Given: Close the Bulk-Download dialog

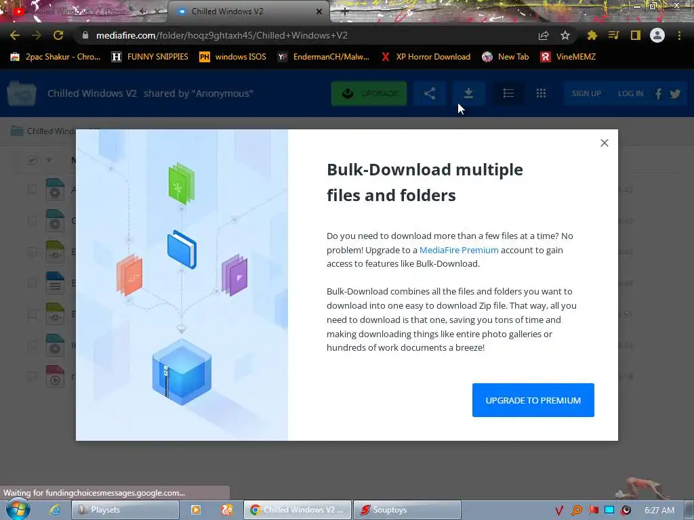Looking at the screenshot, I should pyautogui.click(x=604, y=143).
